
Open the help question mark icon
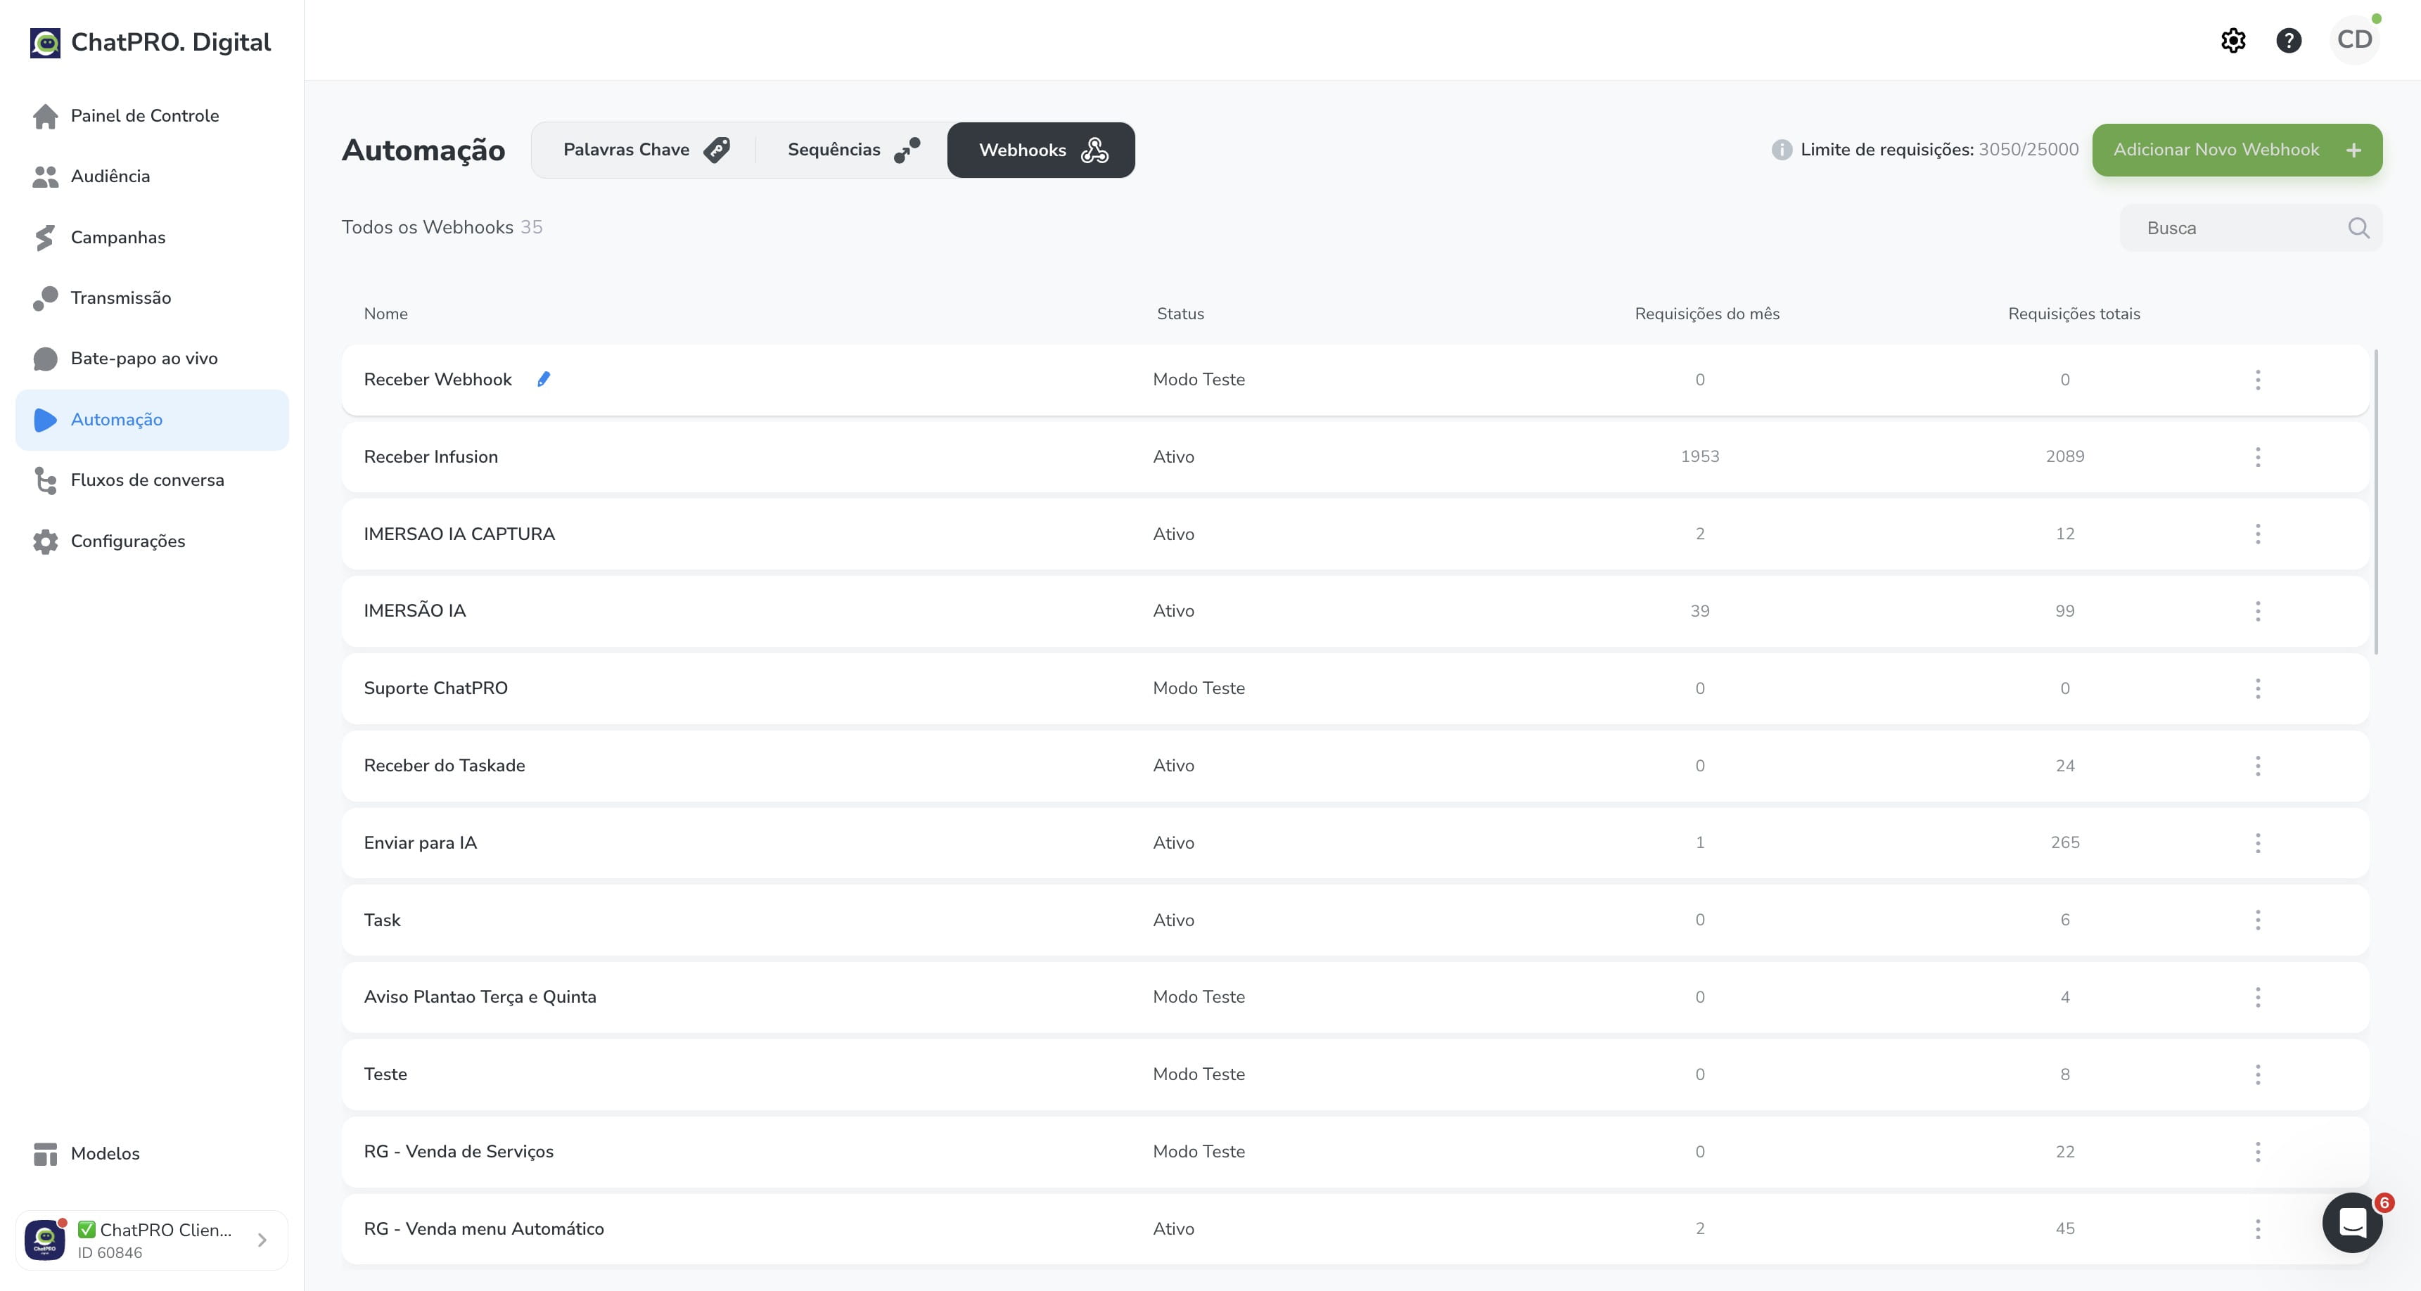point(2289,40)
